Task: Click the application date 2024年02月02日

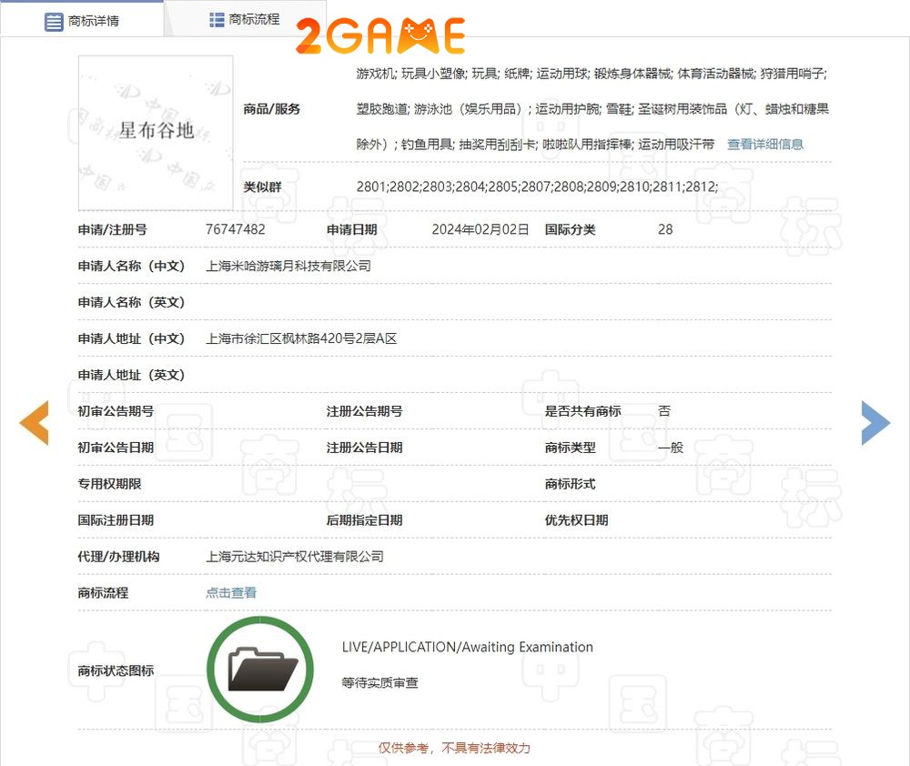Action: [x=480, y=229]
